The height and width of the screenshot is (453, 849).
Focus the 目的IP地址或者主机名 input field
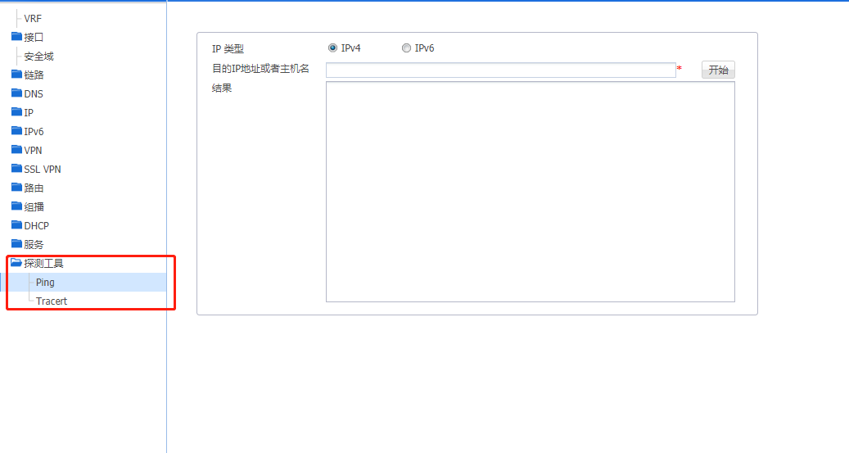coord(501,70)
